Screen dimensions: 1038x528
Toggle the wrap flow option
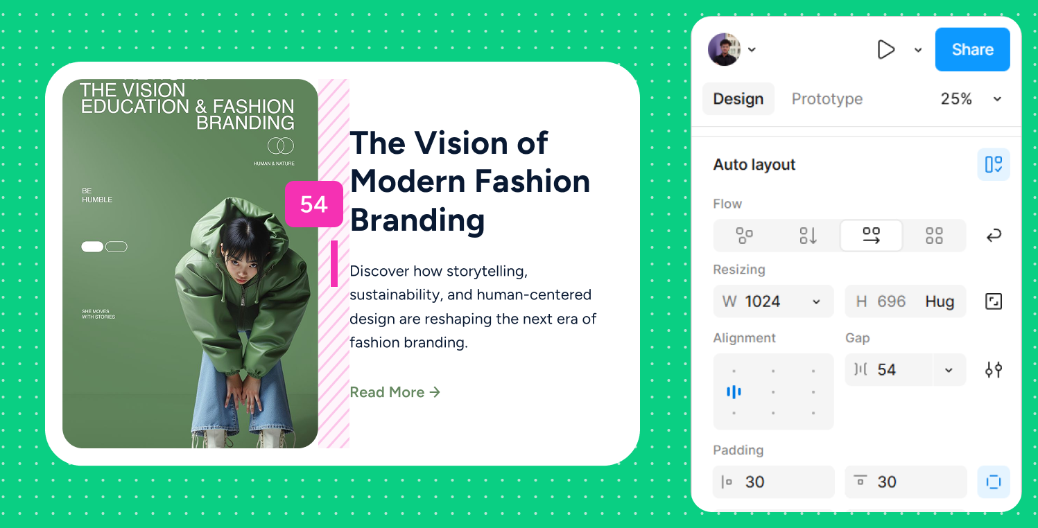click(993, 236)
